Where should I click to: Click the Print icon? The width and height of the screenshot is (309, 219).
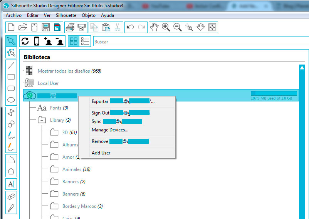pyautogui.click(x=70, y=27)
